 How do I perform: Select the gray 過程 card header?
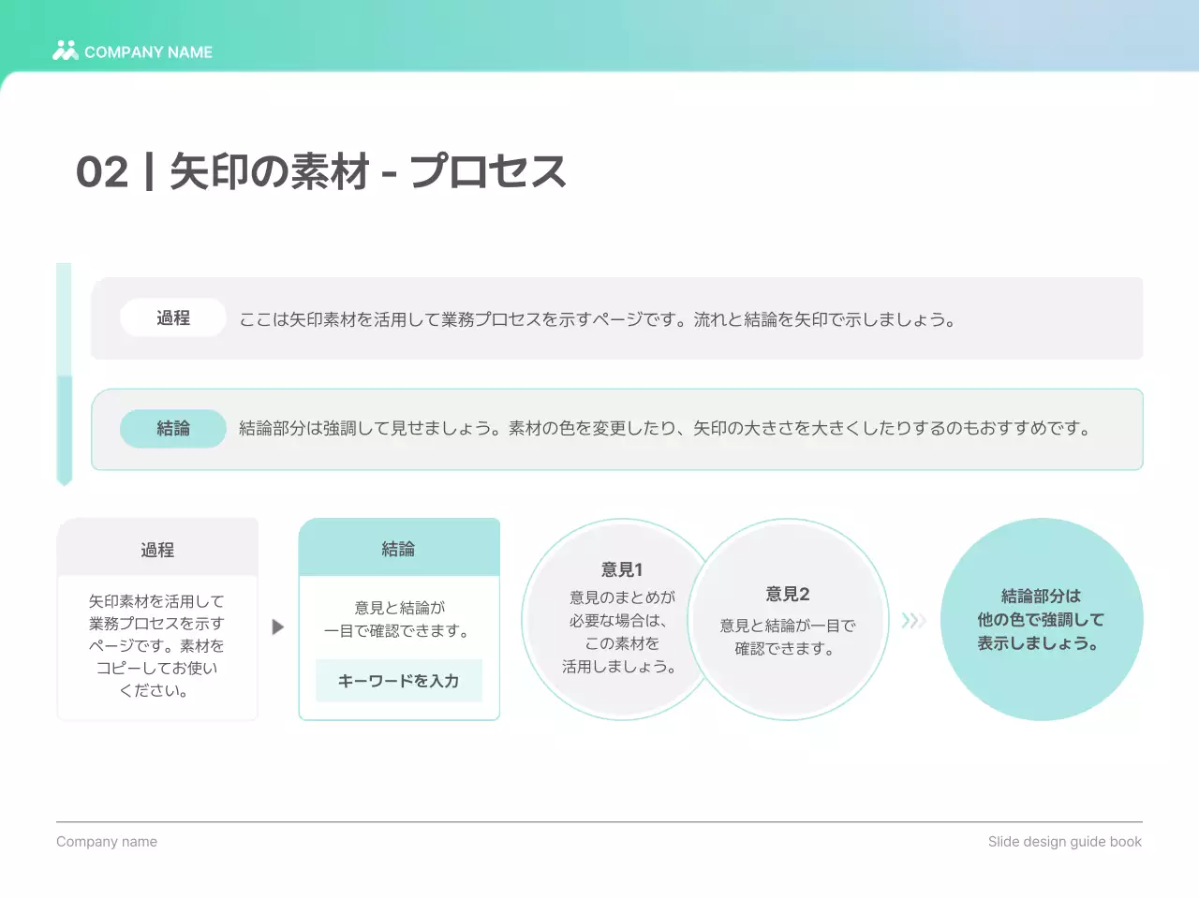(x=157, y=550)
